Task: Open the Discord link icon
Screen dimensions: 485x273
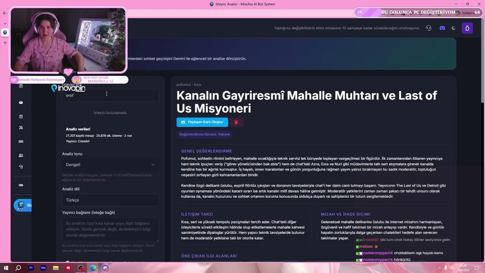Action: pyautogui.click(x=442, y=28)
